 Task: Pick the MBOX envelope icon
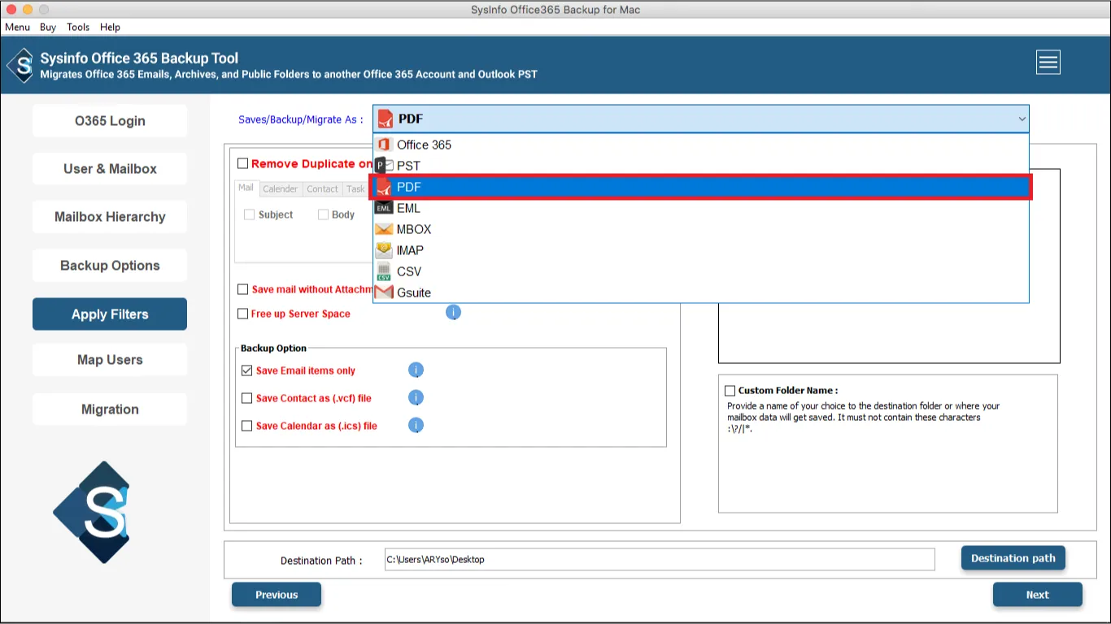384,229
